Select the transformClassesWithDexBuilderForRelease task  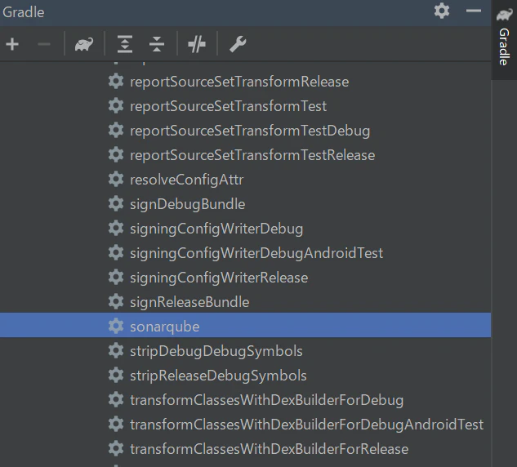pos(269,449)
